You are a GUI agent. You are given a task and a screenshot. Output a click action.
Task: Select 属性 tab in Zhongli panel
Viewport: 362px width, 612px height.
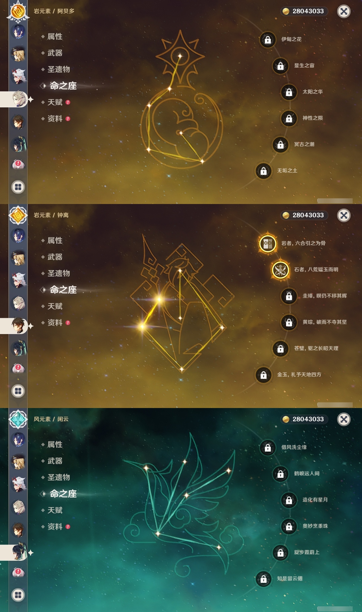(x=55, y=241)
